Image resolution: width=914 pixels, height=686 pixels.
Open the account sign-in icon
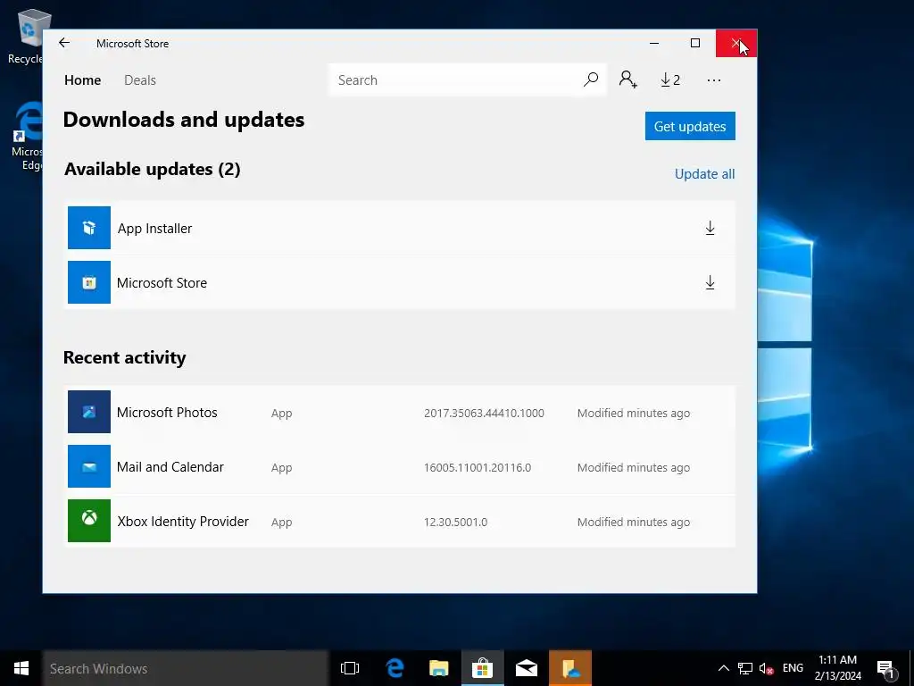[x=627, y=79]
